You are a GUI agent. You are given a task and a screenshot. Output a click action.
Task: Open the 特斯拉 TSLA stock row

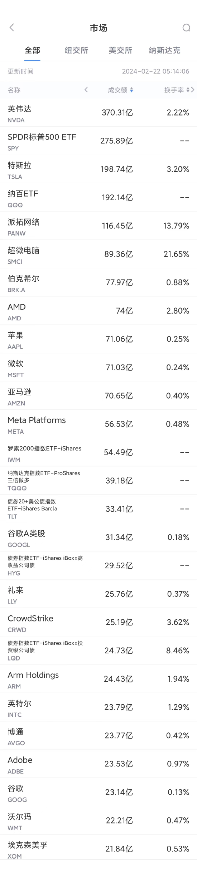coord(98,169)
